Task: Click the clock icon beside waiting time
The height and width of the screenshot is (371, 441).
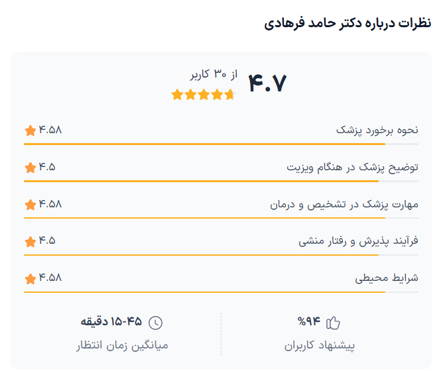Action: [x=155, y=323]
